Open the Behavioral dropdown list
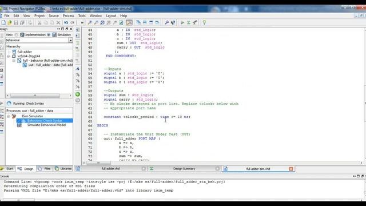 [x=70, y=40]
